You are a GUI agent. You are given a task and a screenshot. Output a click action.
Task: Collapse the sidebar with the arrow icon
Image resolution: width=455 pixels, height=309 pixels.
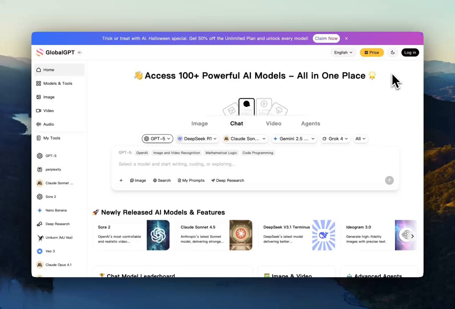(x=80, y=52)
